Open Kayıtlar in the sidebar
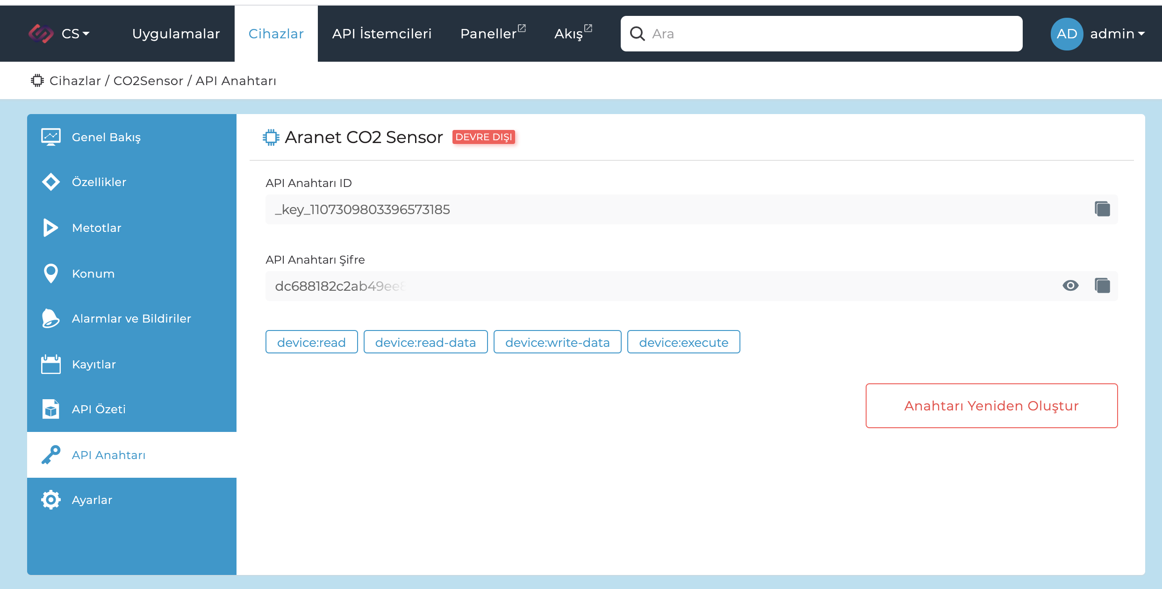The width and height of the screenshot is (1162, 589). [93, 364]
